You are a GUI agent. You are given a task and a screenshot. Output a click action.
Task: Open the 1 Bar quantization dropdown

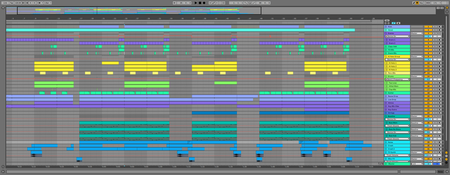coord(47,3)
